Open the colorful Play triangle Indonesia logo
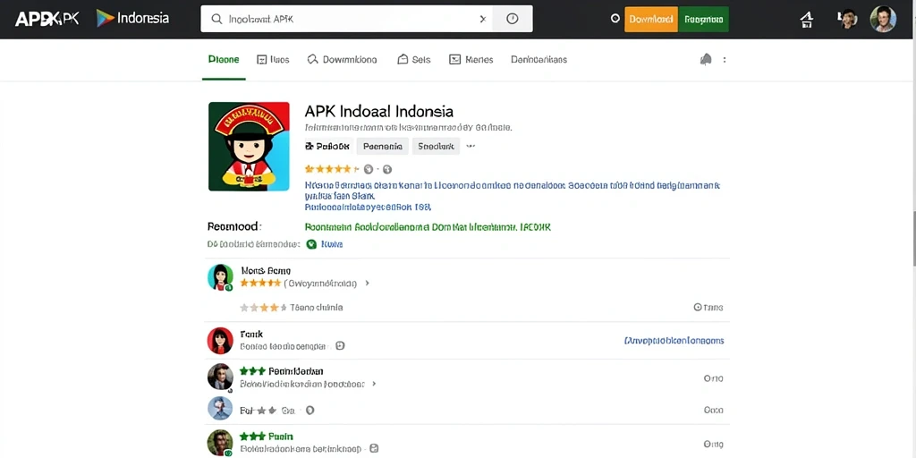The width and height of the screenshot is (916, 458). (x=132, y=18)
